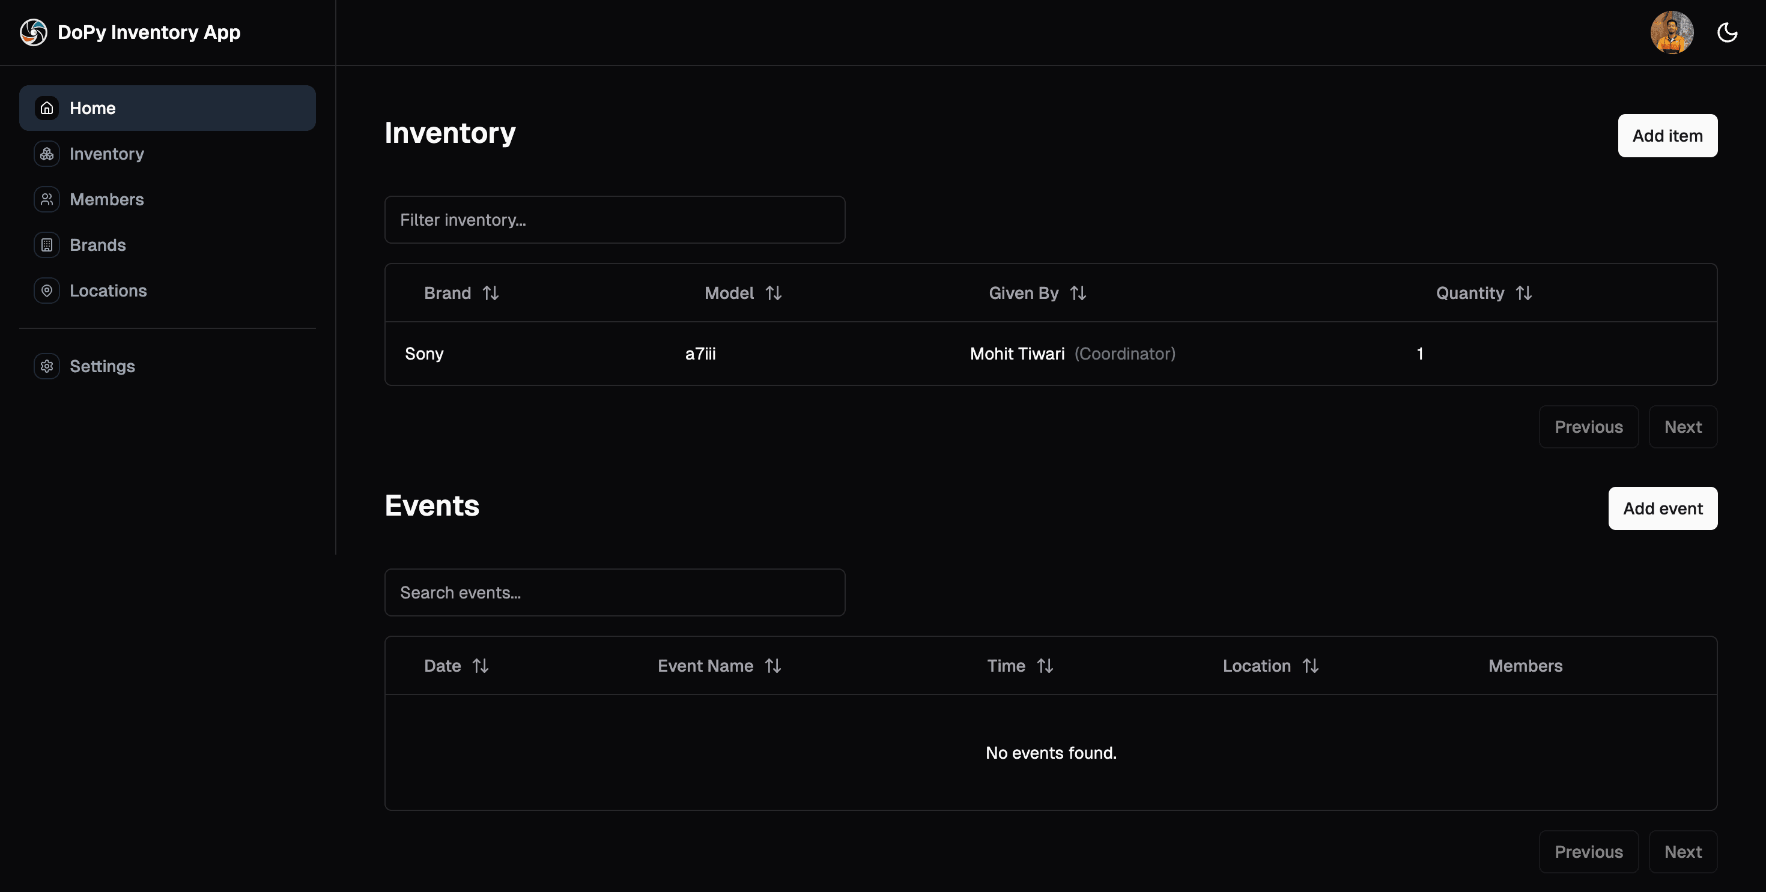Toggle sorting on the Date column
Screen dimensions: 1766x892
click(x=482, y=665)
